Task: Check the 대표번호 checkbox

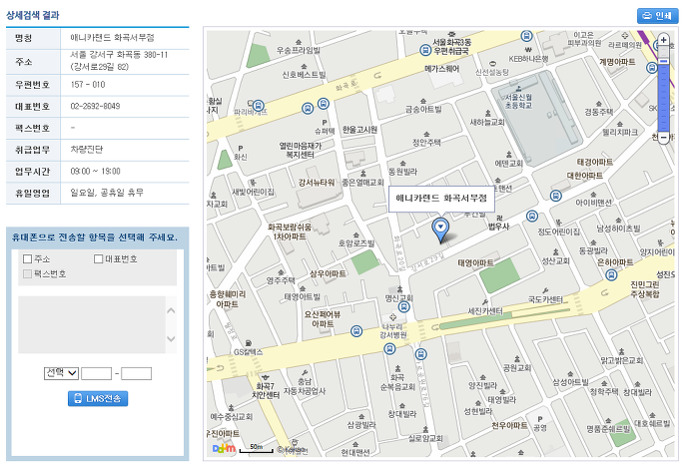Action: point(98,259)
